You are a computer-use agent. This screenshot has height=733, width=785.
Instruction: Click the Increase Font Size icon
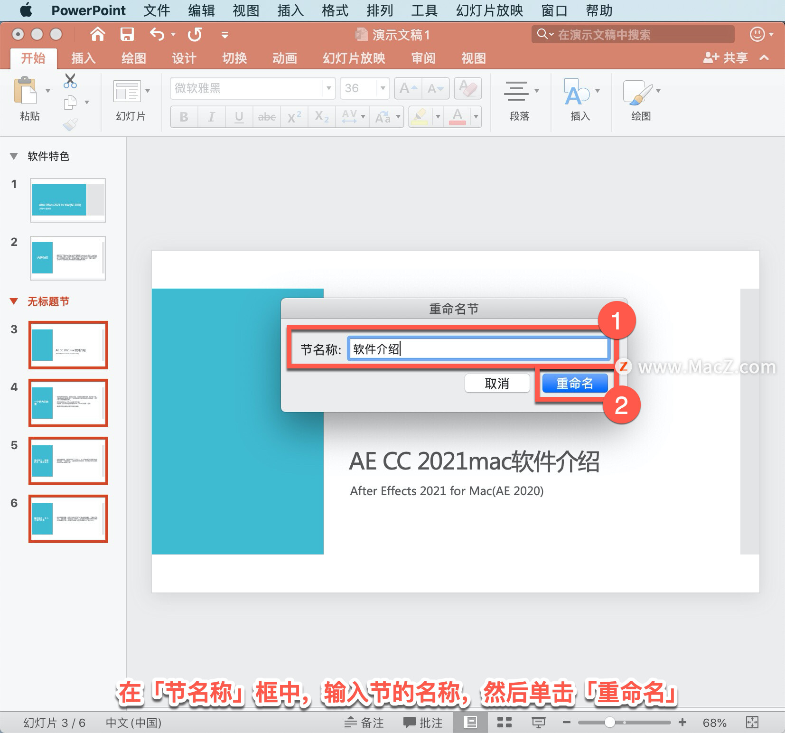pos(408,88)
